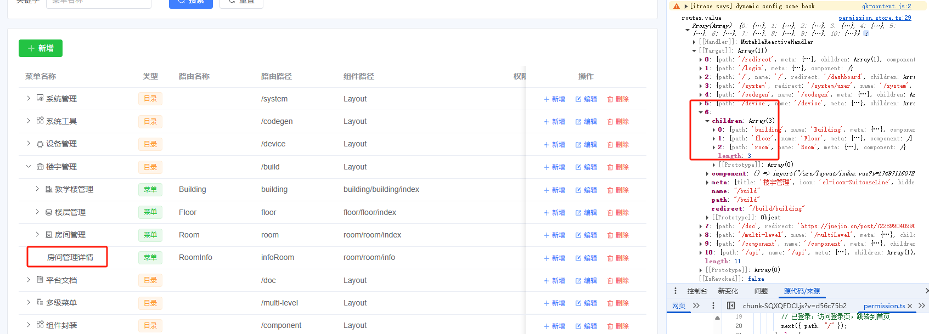Expand the 楼层管理 row
The image size is (929, 334).
tap(37, 212)
